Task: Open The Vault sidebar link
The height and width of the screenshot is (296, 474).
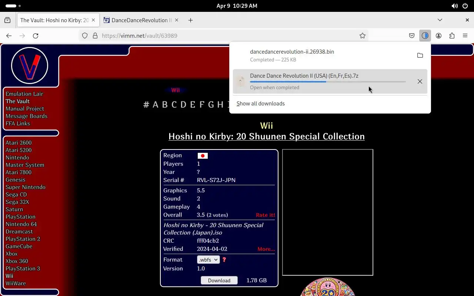Action: click(x=17, y=101)
